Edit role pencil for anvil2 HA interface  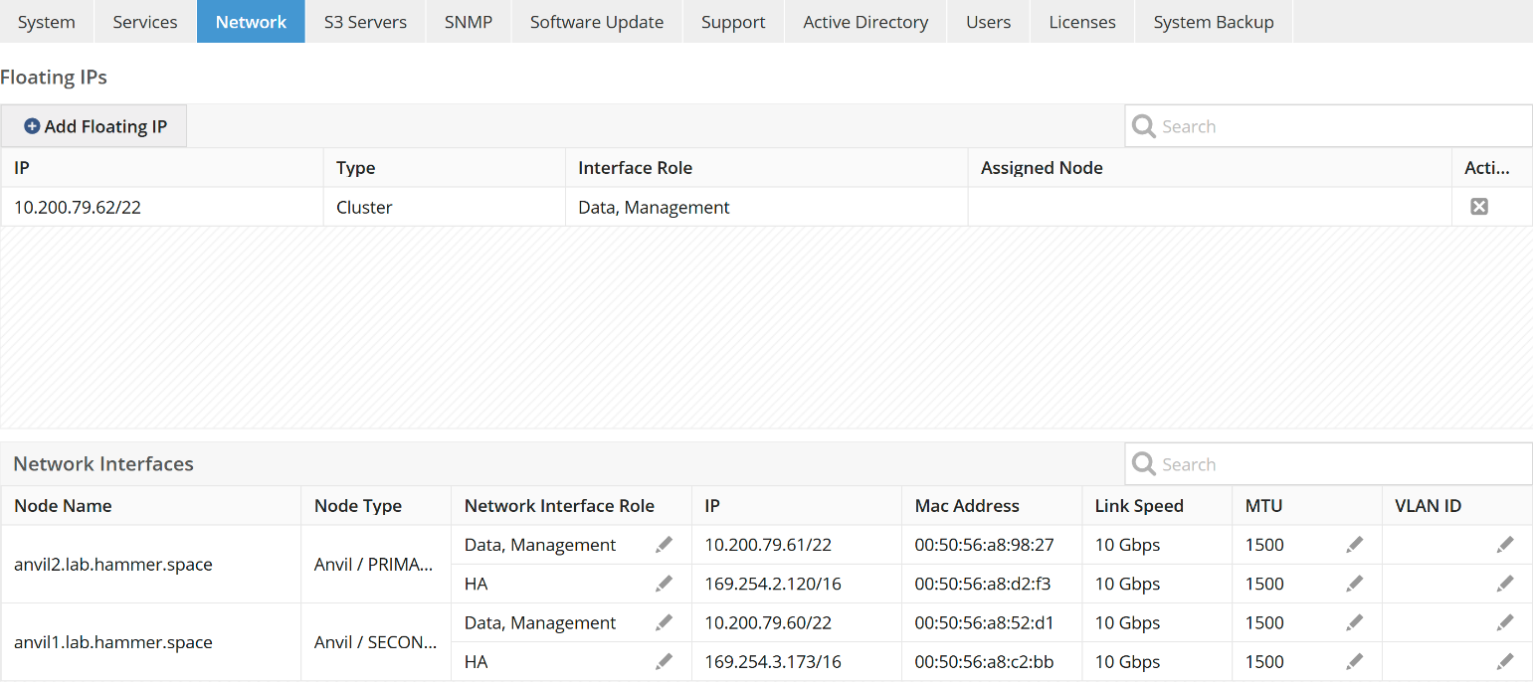[x=664, y=584]
